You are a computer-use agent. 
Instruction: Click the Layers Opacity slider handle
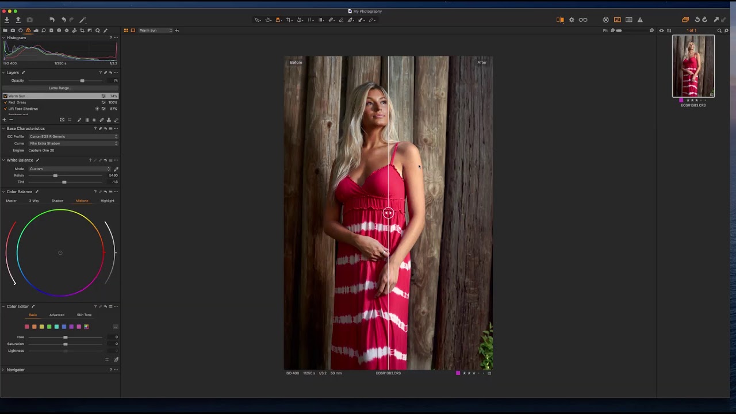(82, 80)
